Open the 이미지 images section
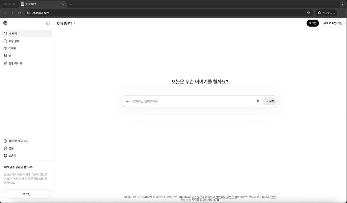The image size is (347, 203). pyautogui.click(x=27, y=48)
